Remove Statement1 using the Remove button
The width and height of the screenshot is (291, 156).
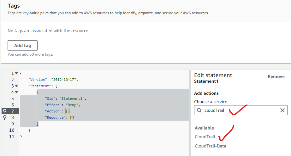click(276, 76)
